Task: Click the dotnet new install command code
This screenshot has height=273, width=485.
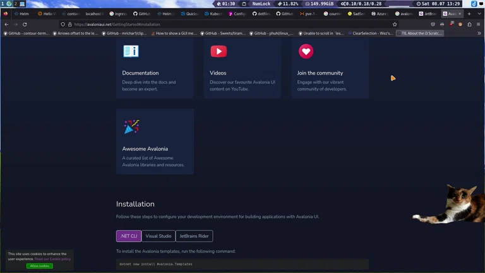Action: click(155, 264)
